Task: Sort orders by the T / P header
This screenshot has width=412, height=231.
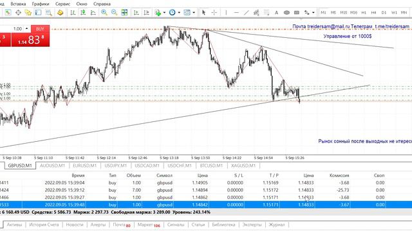Action: tap(274, 175)
